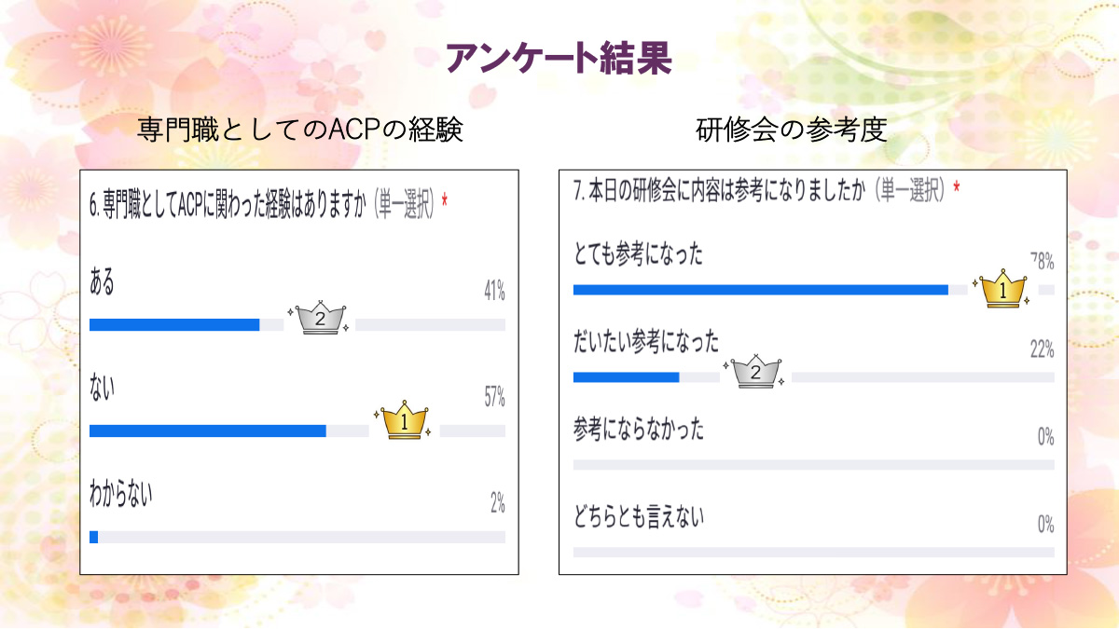Choose the とても参考になった option
The height and width of the screenshot is (629, 1119).
[x=638, y=255]
